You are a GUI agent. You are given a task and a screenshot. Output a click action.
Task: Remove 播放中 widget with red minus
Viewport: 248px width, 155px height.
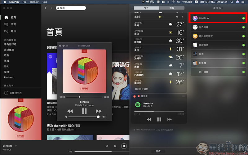[x=135, y=96]
